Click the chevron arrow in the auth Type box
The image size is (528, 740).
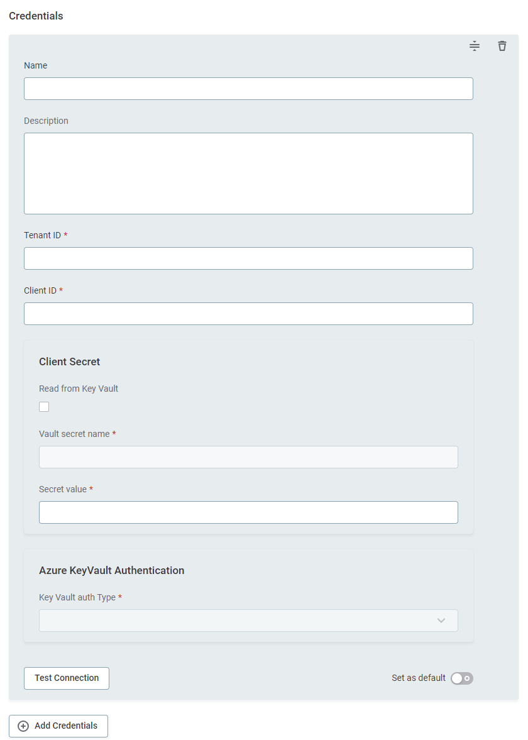click(441, 621)
